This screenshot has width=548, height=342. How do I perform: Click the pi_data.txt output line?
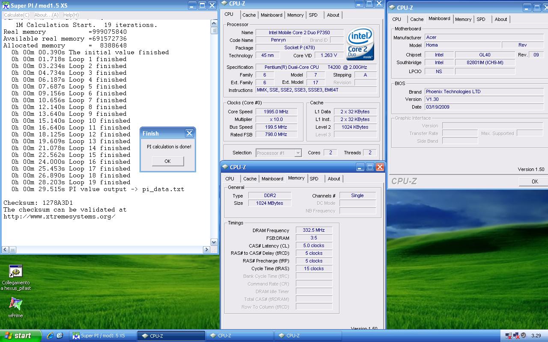coord(98,189)
